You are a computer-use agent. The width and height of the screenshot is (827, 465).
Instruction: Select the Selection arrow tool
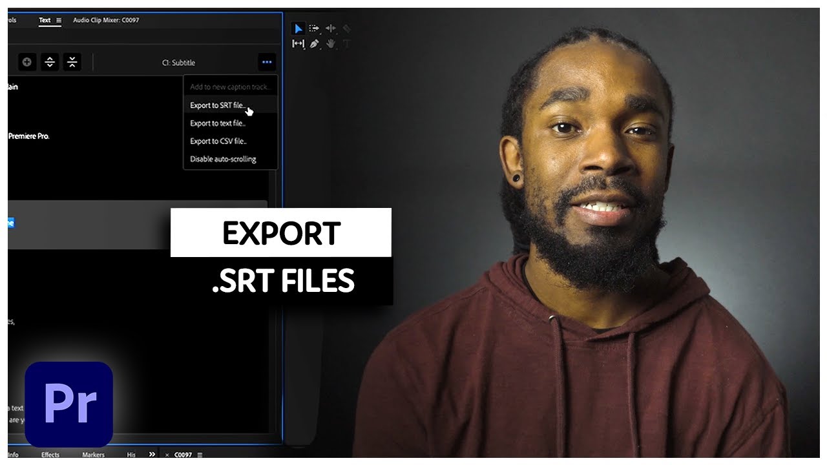click(x=298, y=28)
